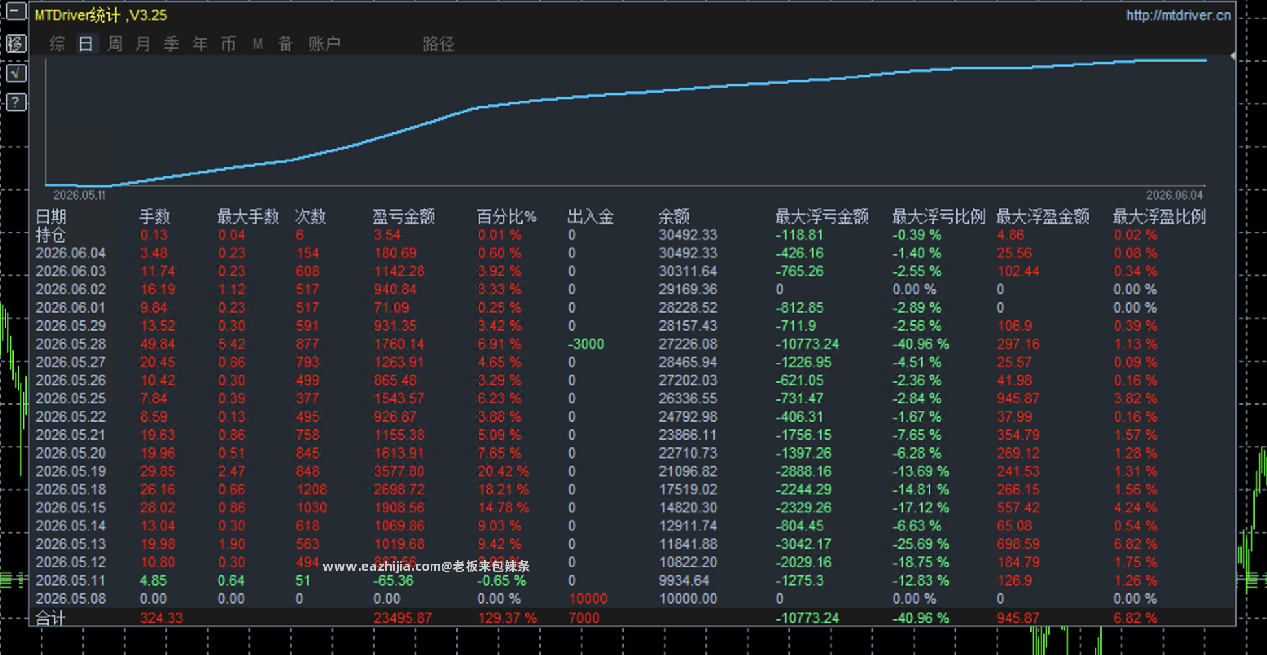Click total percentage 129.37 %
Image resolution: width=1267 pixels, height=655 pixels.
point(507,618)
